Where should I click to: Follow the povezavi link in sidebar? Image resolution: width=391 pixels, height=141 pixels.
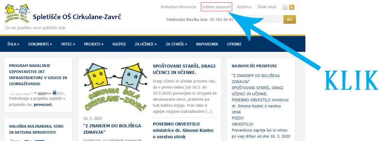tap(43, 104)
